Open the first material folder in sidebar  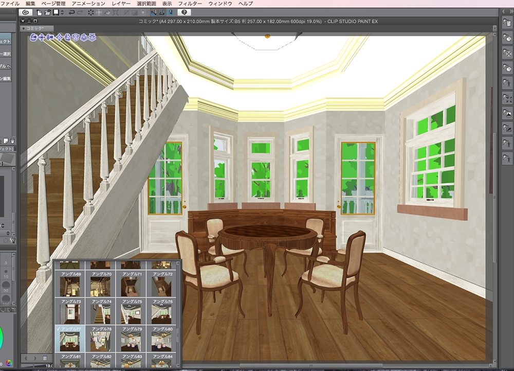[x=507, y=23]
